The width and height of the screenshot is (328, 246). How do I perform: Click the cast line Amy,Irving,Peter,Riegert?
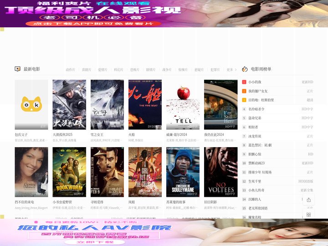(x=31, y=208)
